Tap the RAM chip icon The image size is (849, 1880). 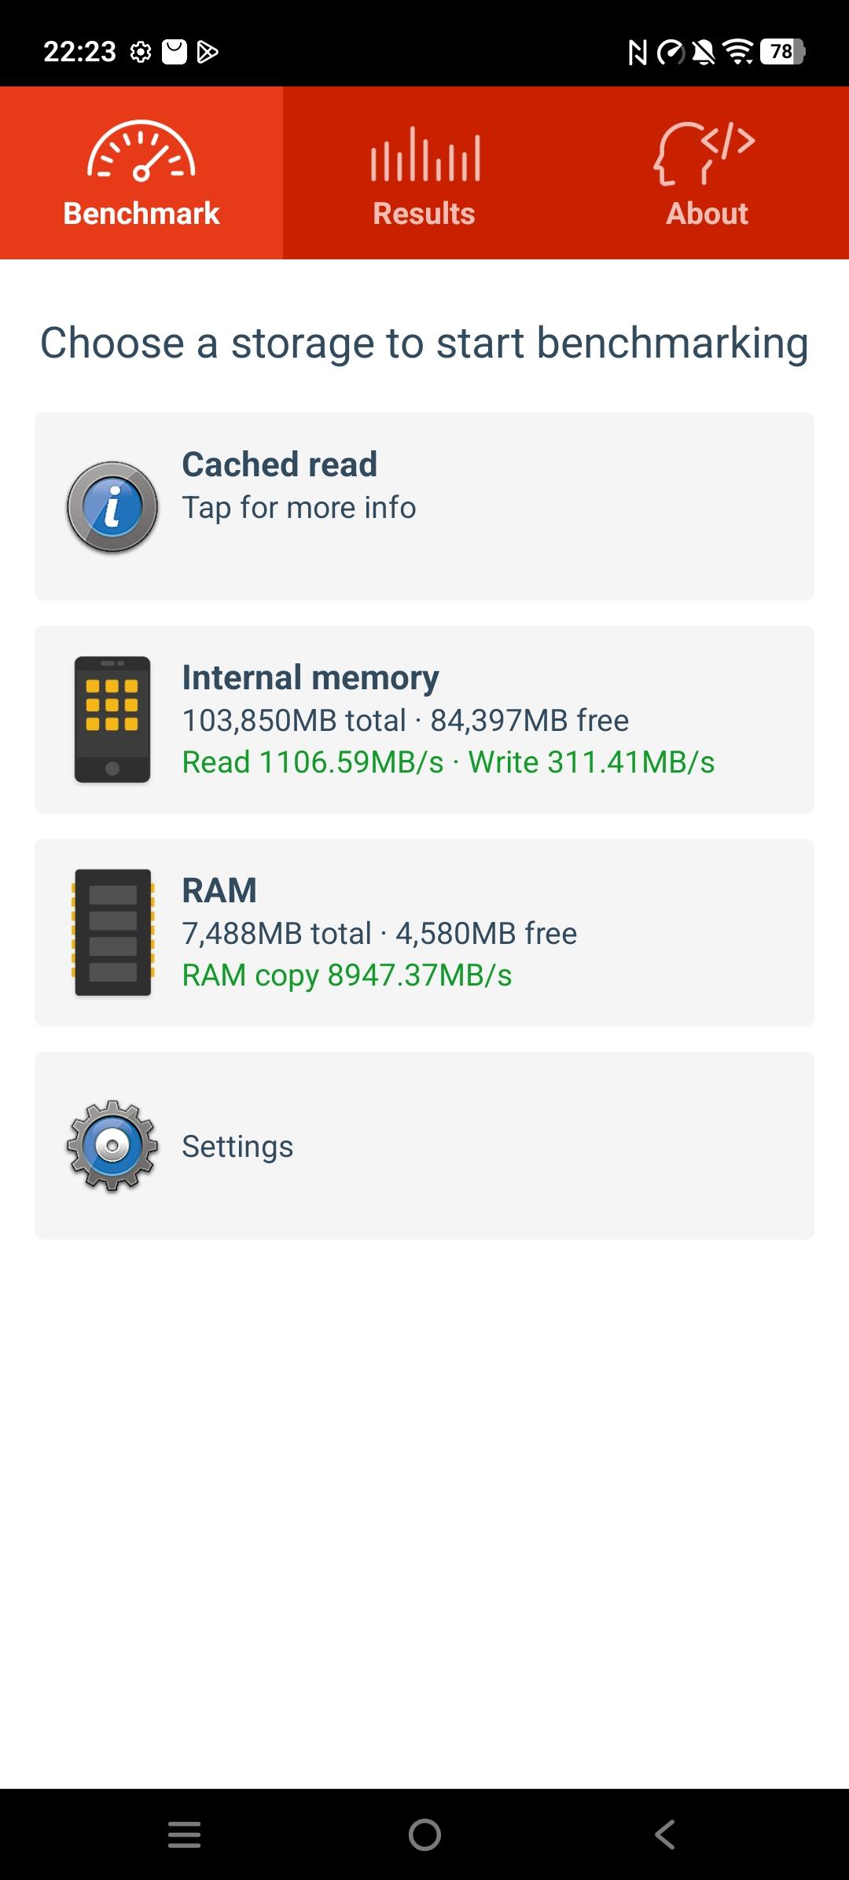[x=112, y=932]
